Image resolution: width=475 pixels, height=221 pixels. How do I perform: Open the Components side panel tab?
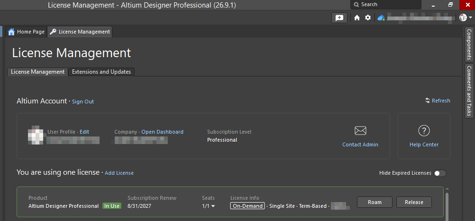pyautogui.click(x=469, y=44)
